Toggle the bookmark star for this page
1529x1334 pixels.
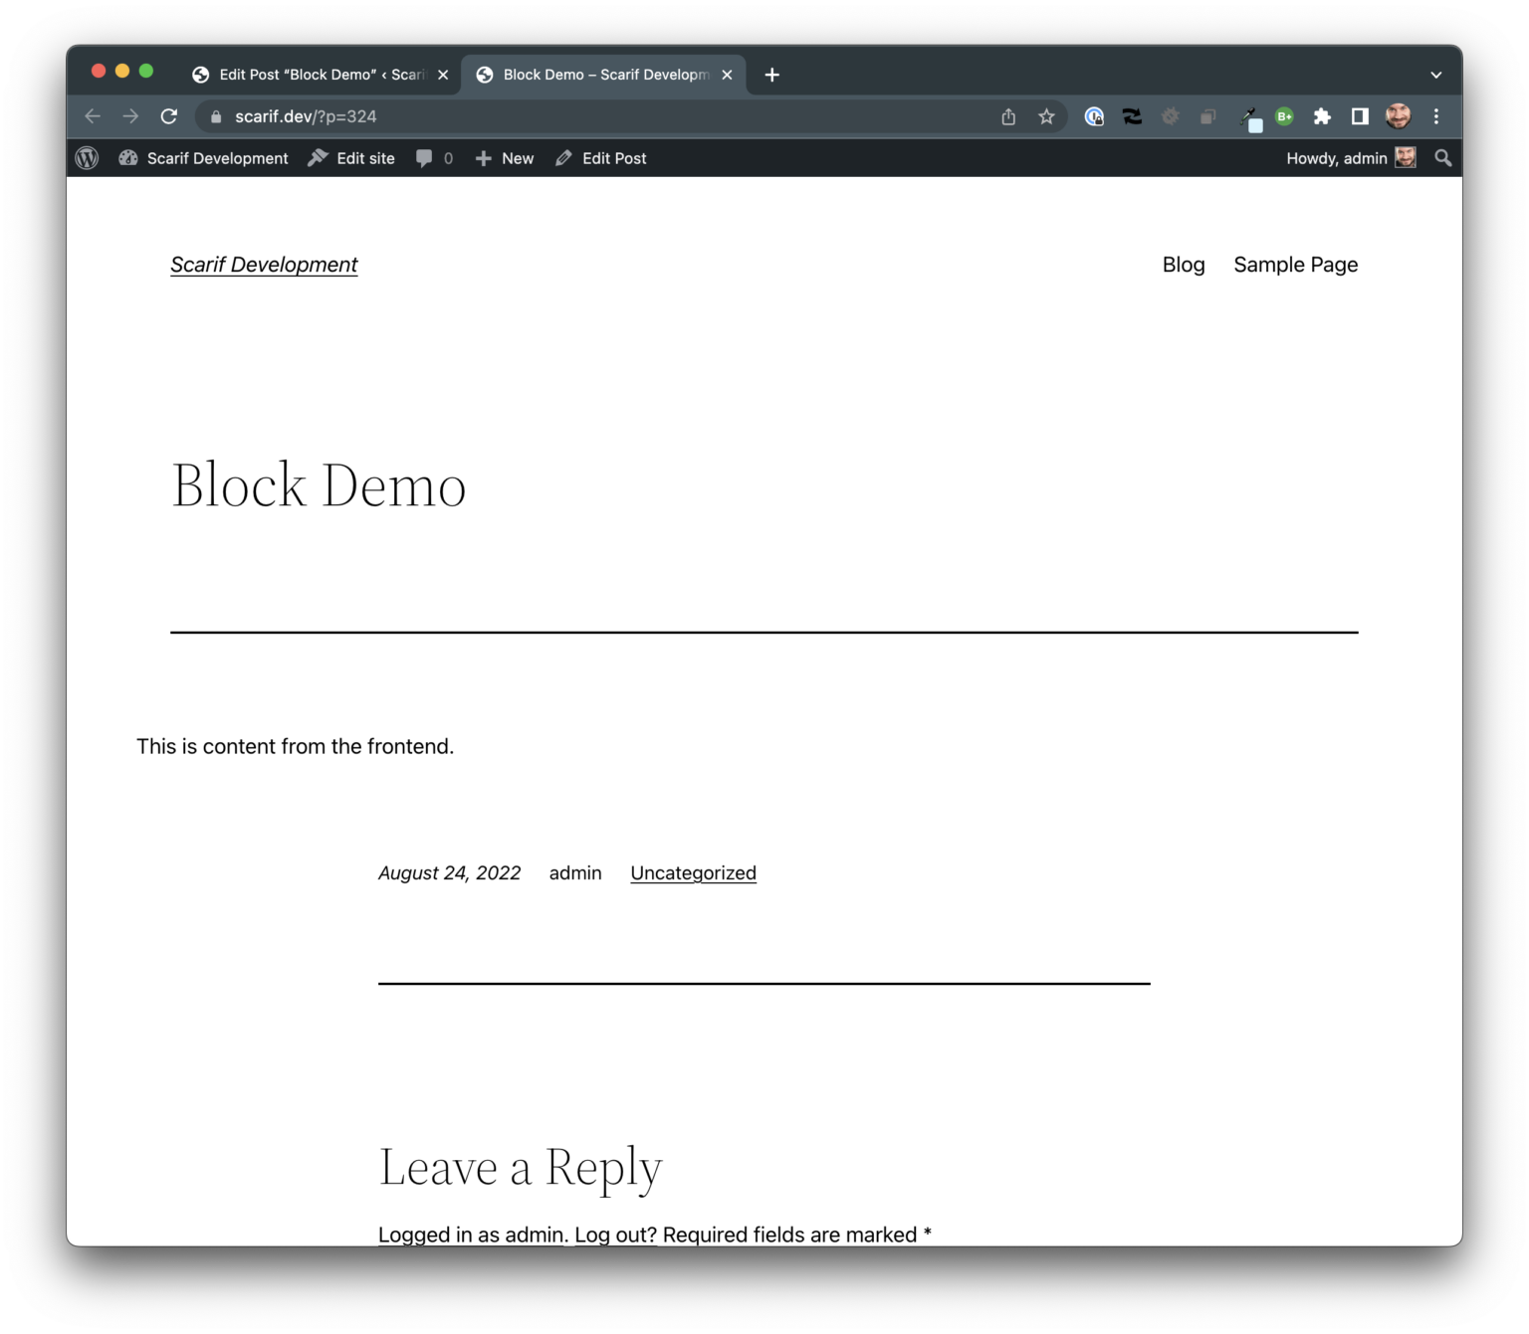coord(1046,116)
